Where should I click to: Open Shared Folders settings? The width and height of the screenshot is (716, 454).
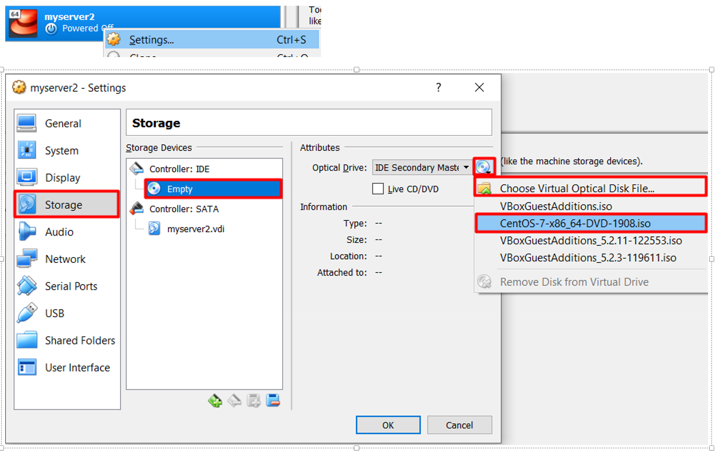[x=67, y=340]
